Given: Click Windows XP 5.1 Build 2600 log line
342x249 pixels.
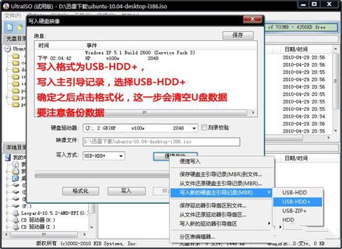Looking at the screenshot, I should click(140, 53).
